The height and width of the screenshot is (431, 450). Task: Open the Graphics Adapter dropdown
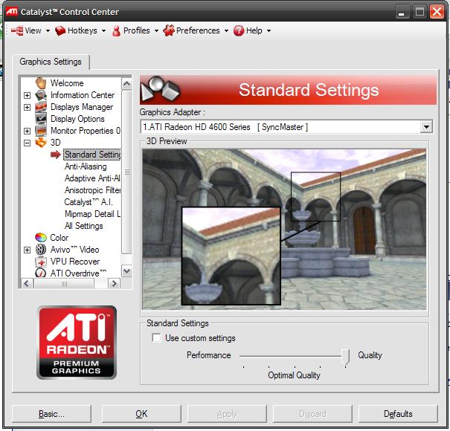click(x=426, y=127)
